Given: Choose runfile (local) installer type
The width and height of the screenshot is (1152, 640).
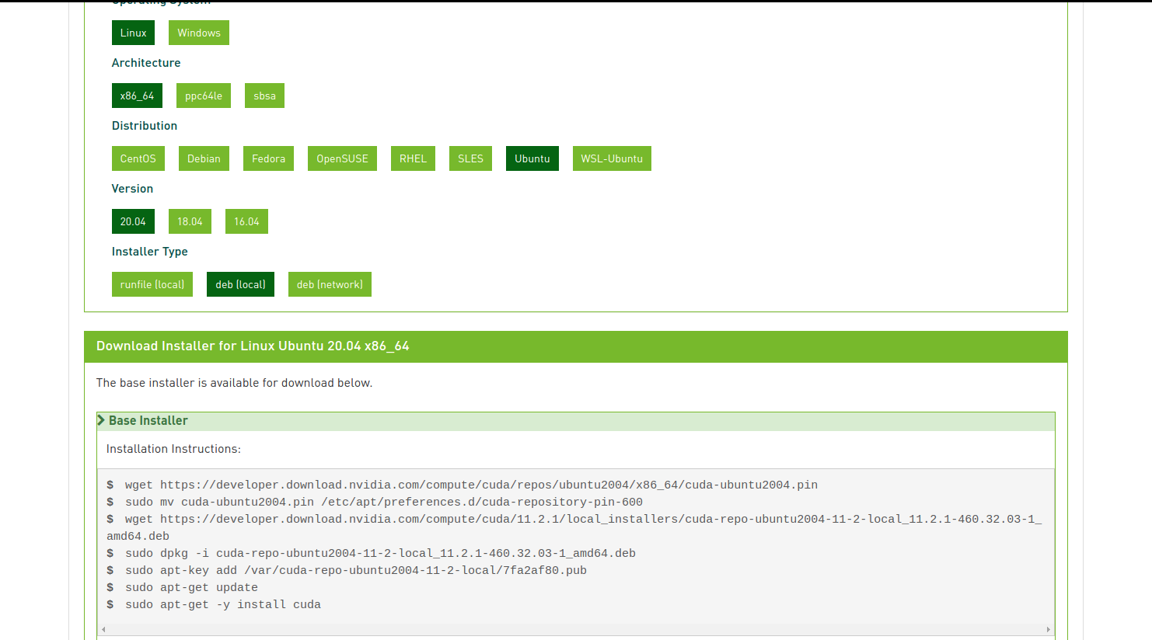Looking at the screenshot, I should coord(152,284).
